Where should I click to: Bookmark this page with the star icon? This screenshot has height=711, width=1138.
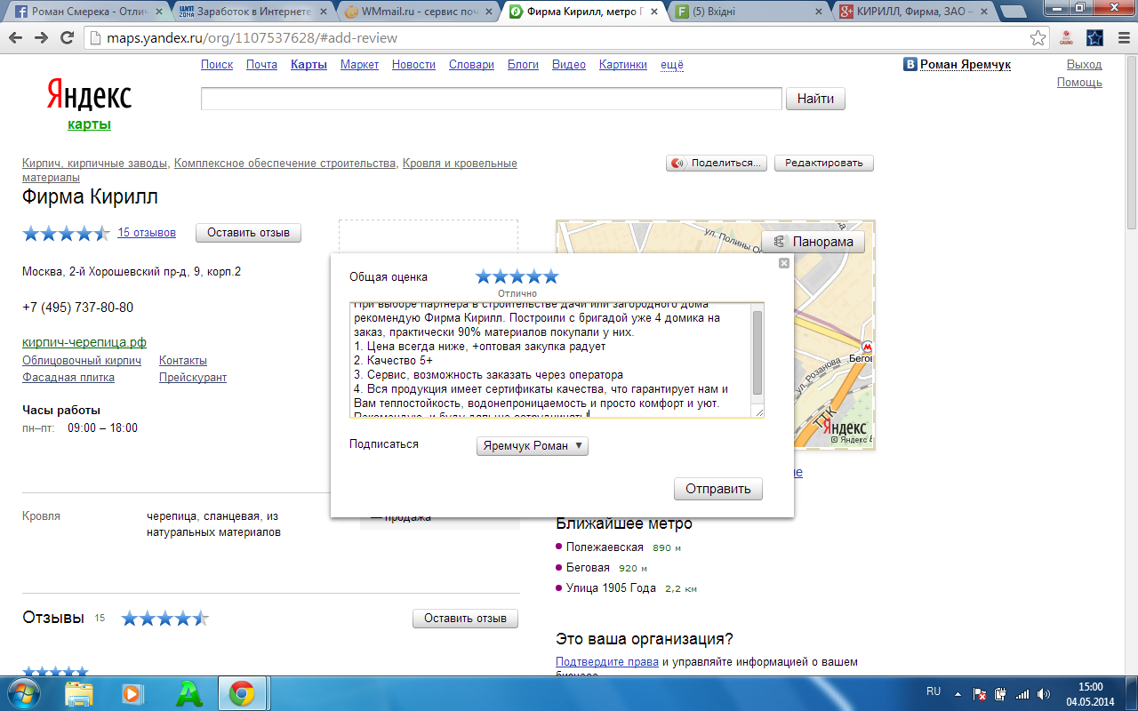[x=1038, y=38]
